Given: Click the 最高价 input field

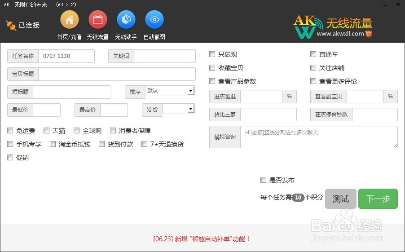Looking at the screenshot, I should tap(114, 110).
